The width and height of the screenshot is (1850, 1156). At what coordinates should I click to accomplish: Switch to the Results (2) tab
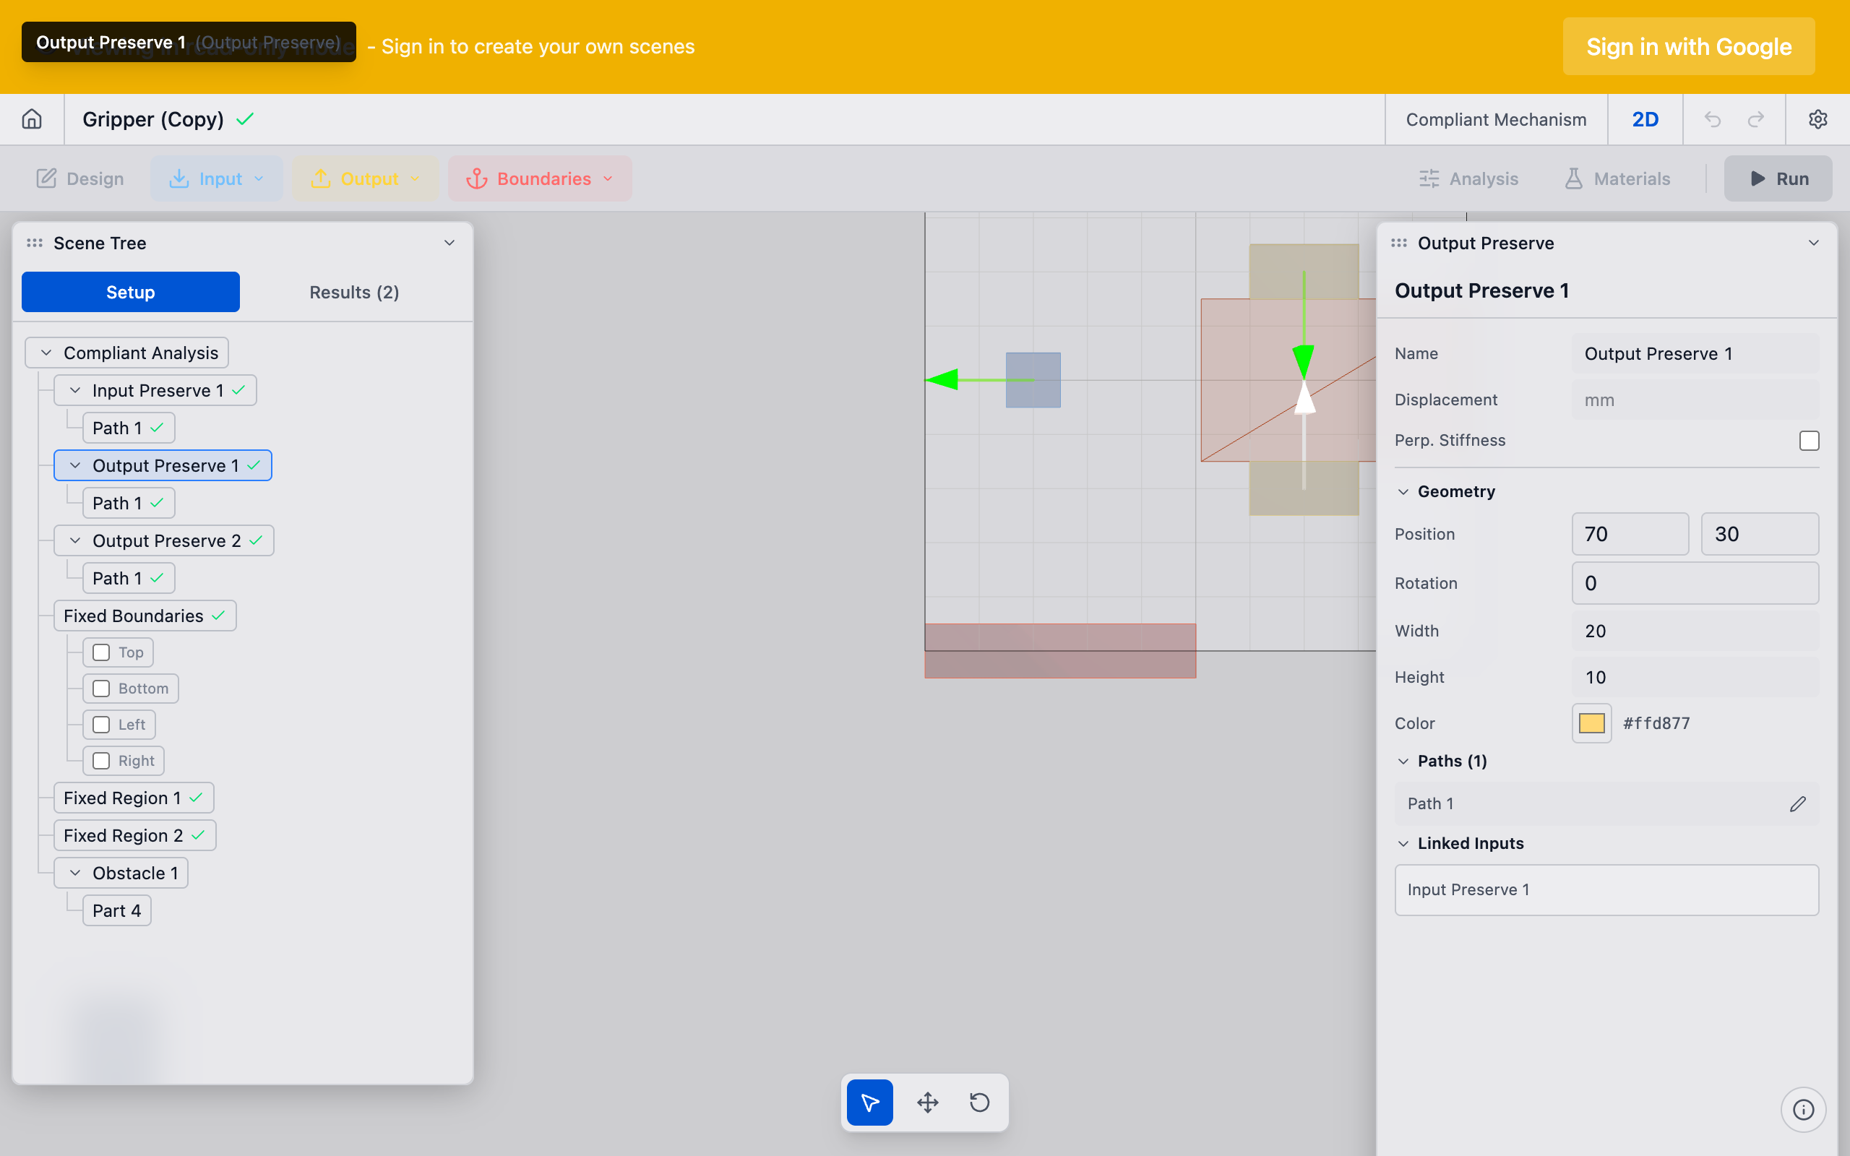click(354, 292)
